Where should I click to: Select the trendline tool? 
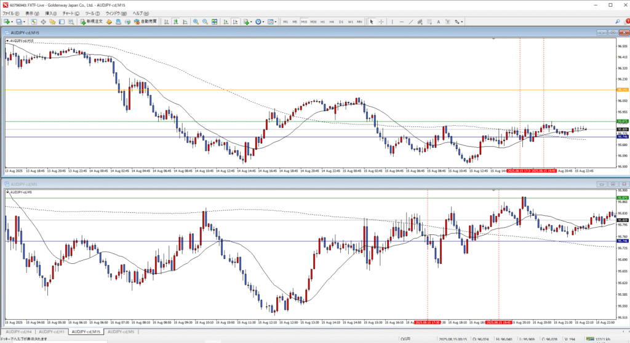[410, 21]
